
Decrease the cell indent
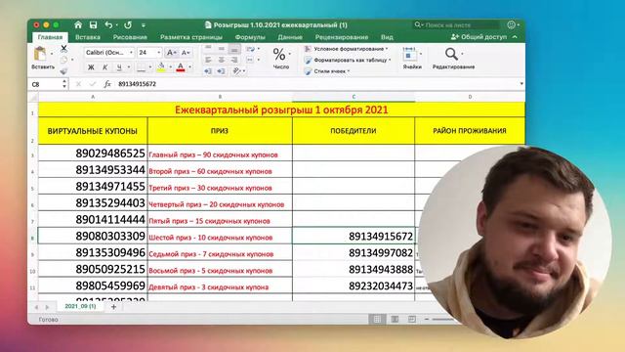point(208,71)
